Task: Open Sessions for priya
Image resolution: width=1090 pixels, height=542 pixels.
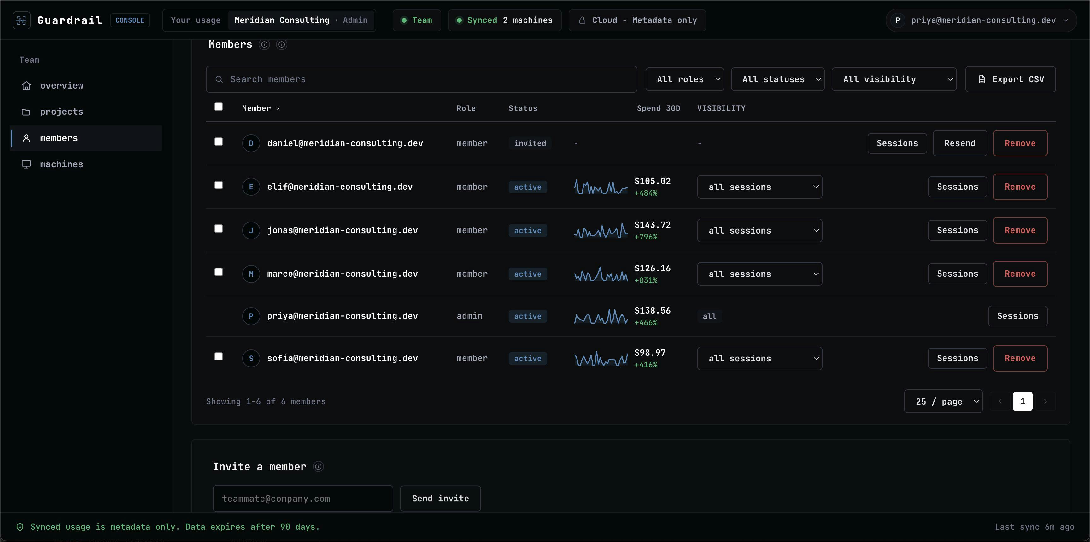Action: [1018, 316]
